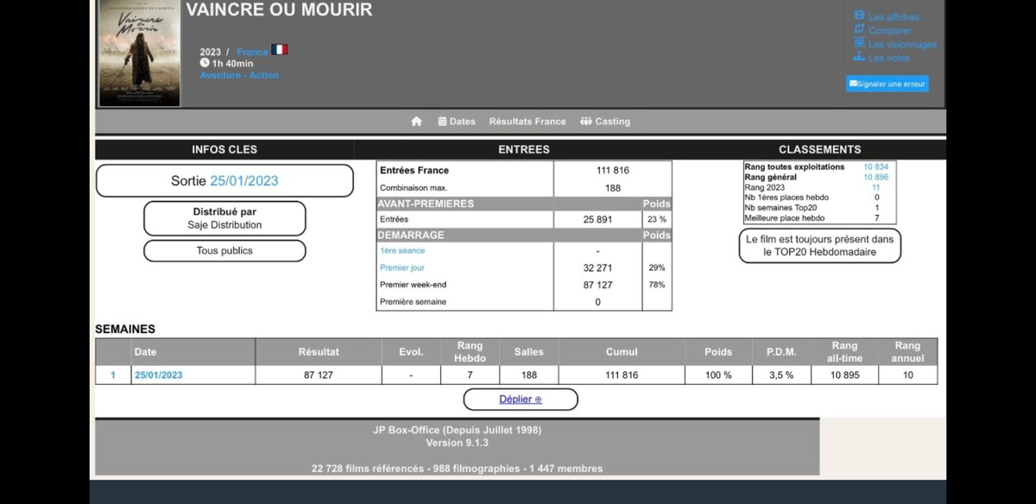1036x504 pixels.
Task: Click the ENTREES section header
Action: (x=524, y=149)
